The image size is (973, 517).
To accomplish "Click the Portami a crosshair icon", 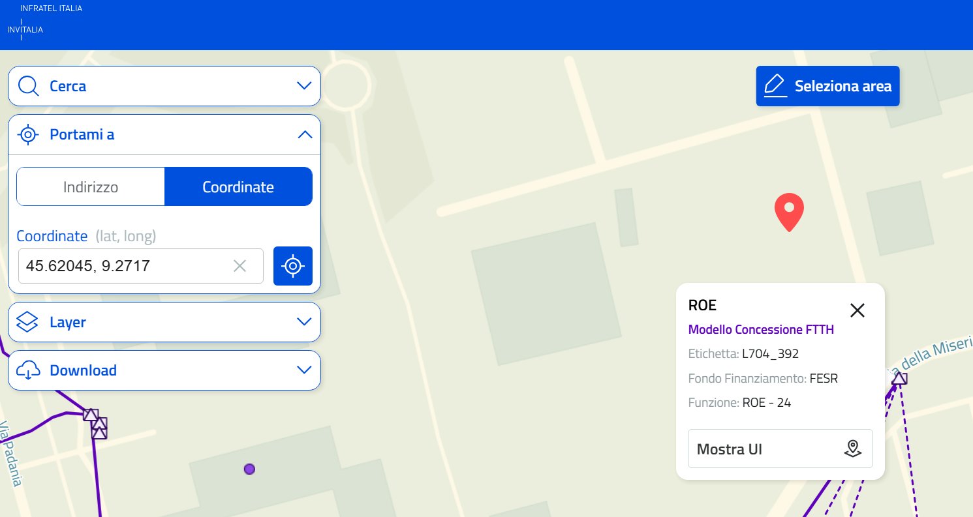I will [x=28, y=135].
